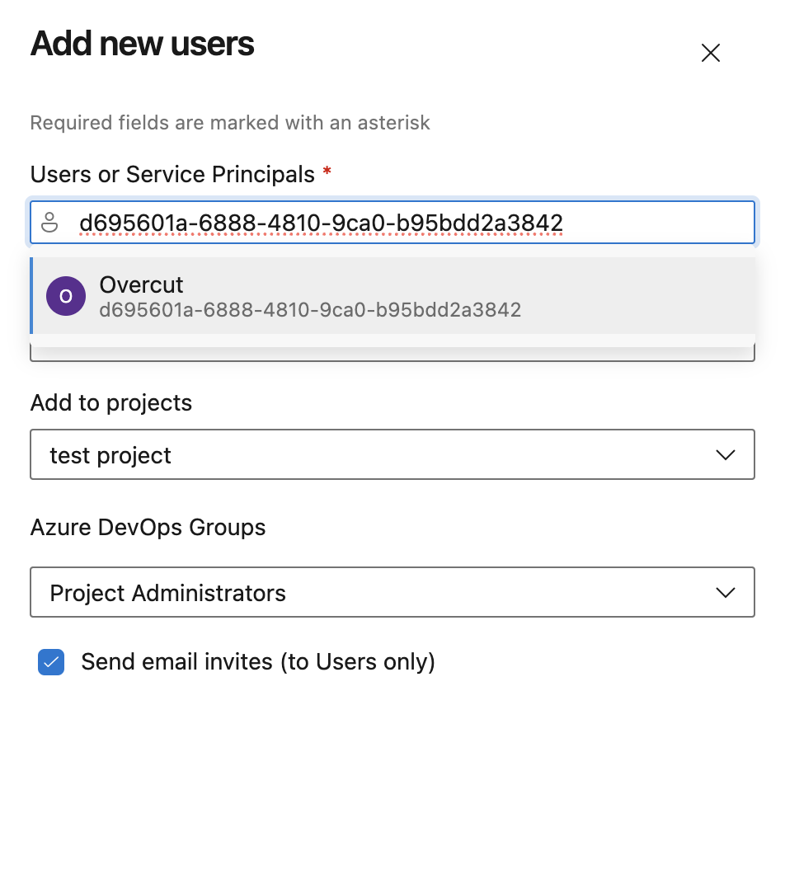Click the Send email invites label text

coord(258,662)
